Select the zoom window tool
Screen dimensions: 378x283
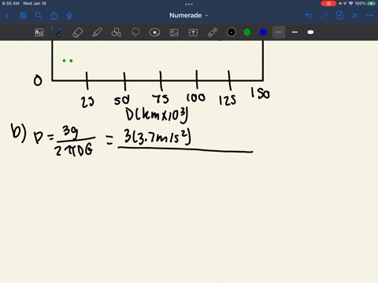(x=39, y=32)
